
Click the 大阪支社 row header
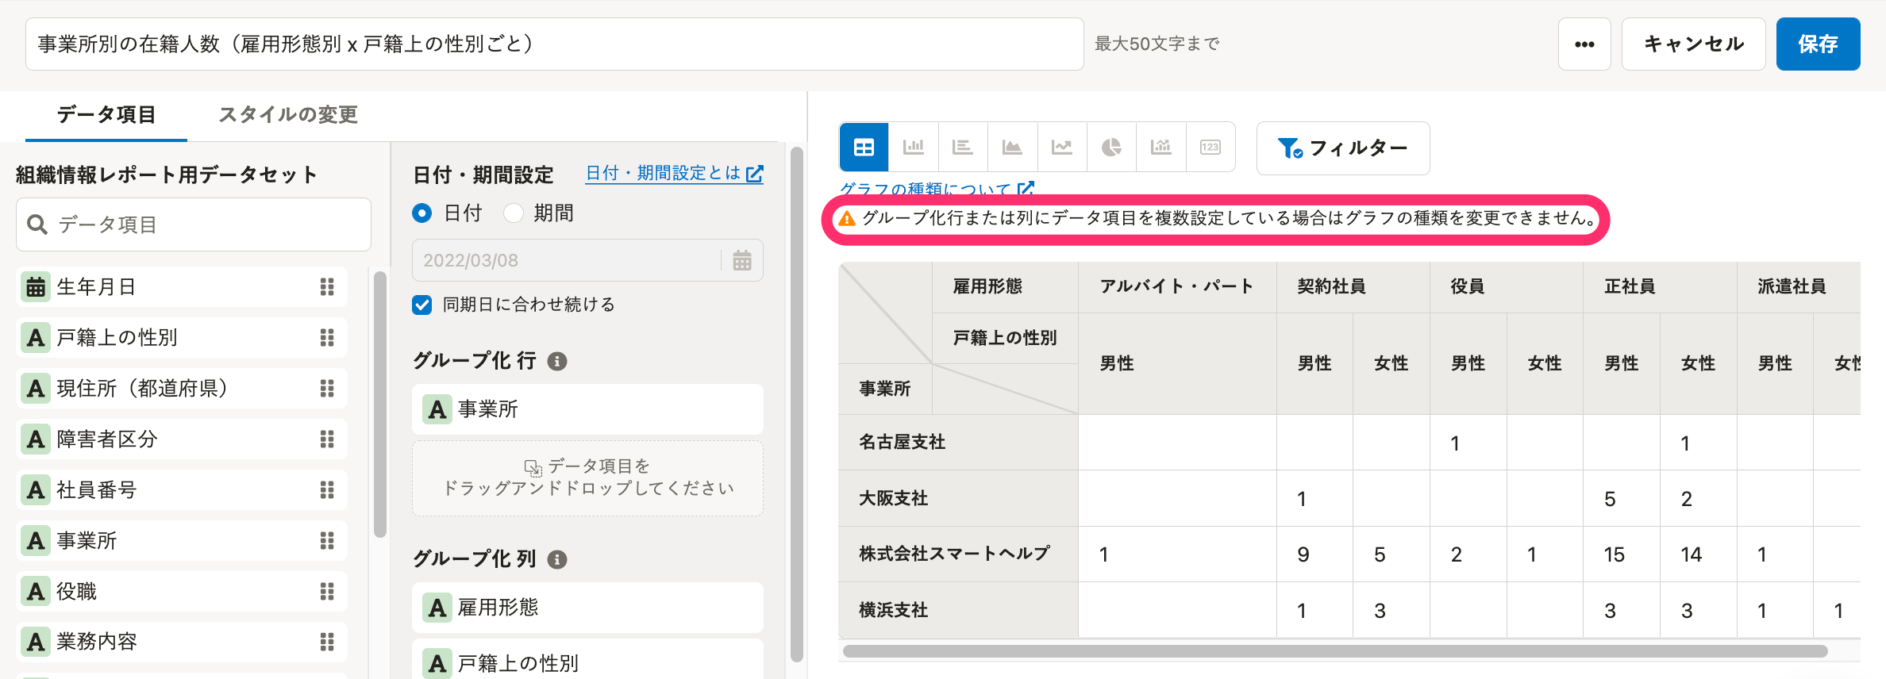click(x=958, y=498)
